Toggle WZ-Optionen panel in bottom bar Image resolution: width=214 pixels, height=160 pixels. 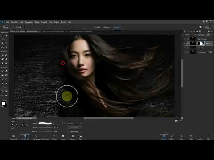coord(25,137)
